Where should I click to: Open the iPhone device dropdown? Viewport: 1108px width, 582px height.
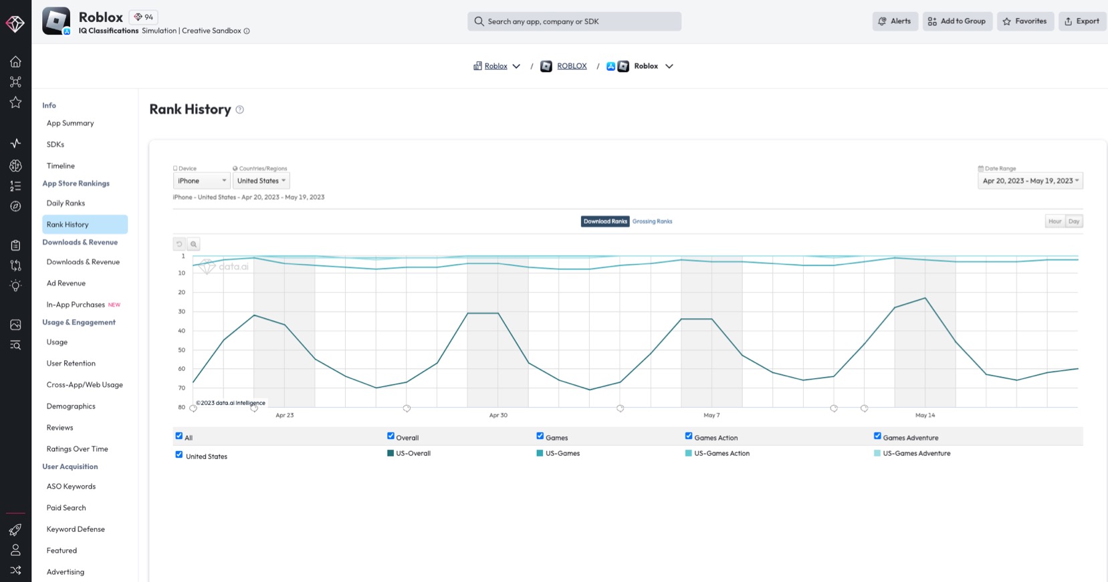(201, 180)
